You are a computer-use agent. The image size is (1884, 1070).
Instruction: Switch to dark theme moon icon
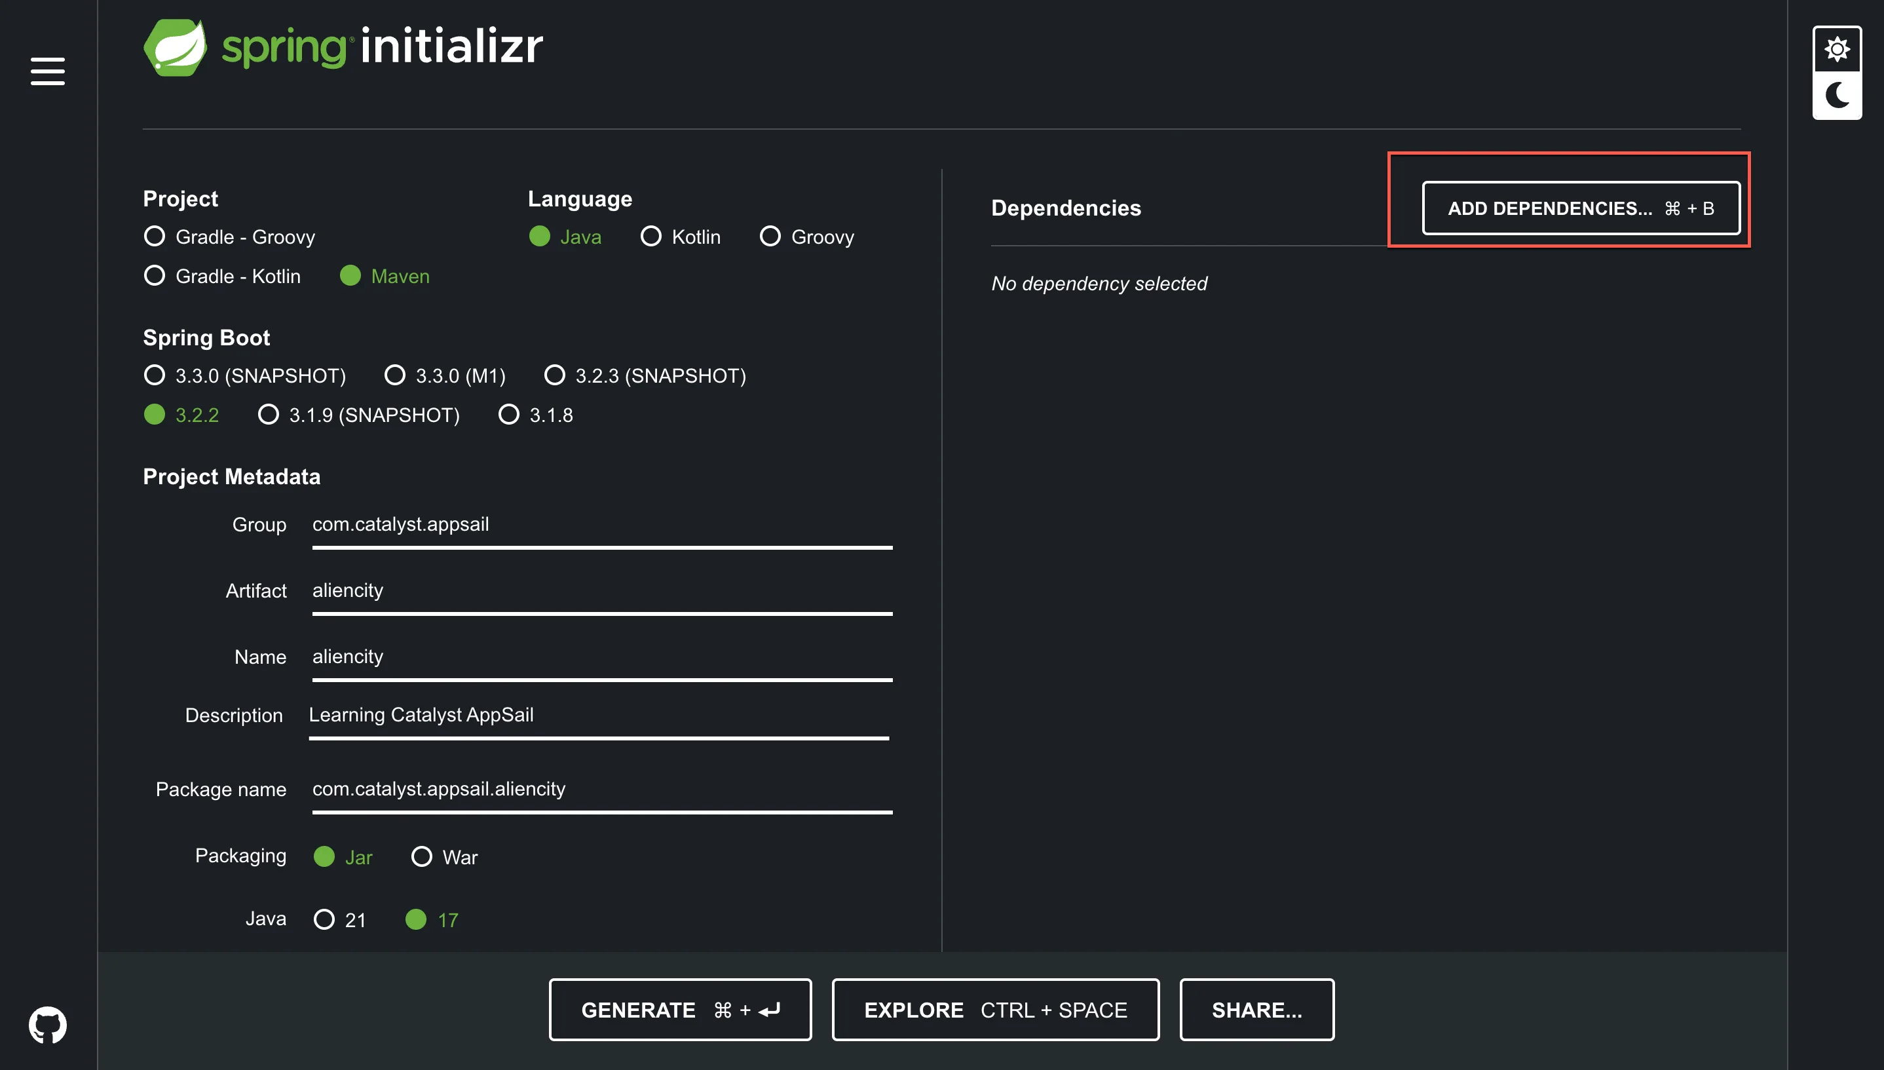(x=1836, y=96)
